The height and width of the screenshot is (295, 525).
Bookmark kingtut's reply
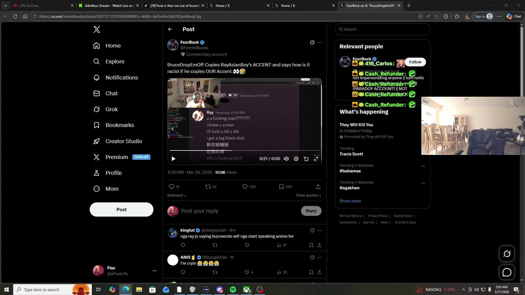click(x=311, y=245)
